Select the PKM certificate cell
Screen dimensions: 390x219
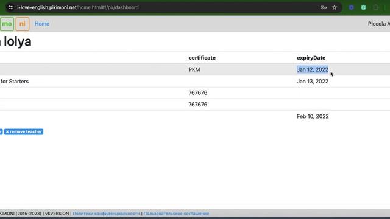pos(194,69)
